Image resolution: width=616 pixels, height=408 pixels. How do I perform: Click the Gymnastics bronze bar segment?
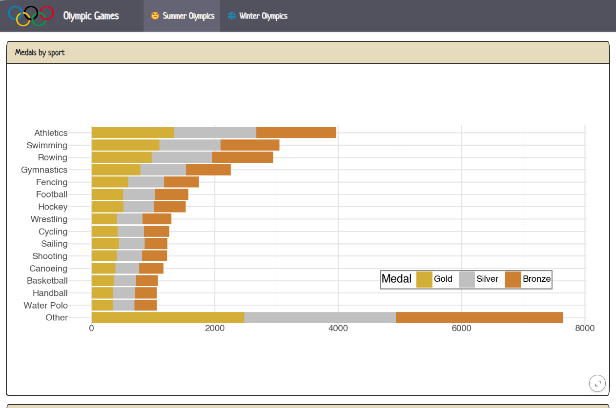[x=208, y=170]
